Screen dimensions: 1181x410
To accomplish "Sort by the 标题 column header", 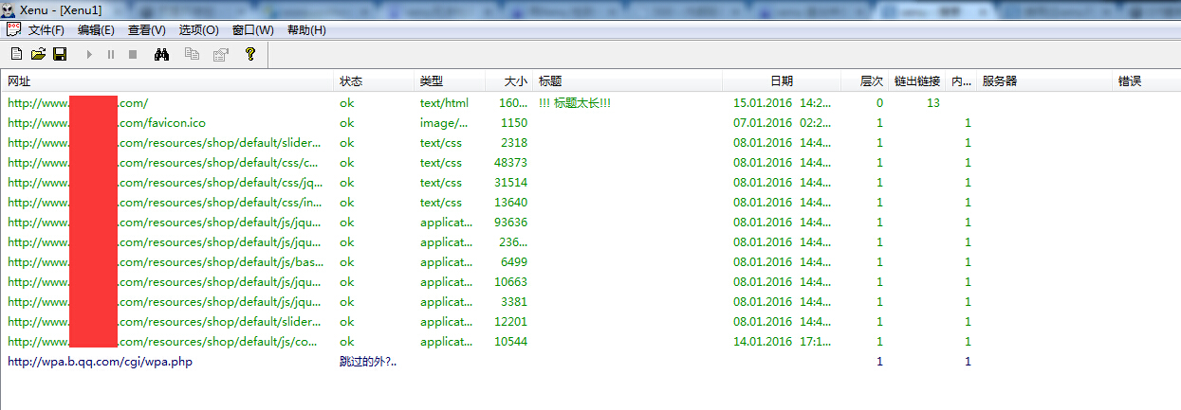I will click(x=628, y=81).
